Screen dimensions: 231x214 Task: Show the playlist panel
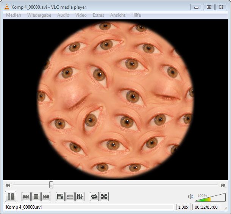70,197
